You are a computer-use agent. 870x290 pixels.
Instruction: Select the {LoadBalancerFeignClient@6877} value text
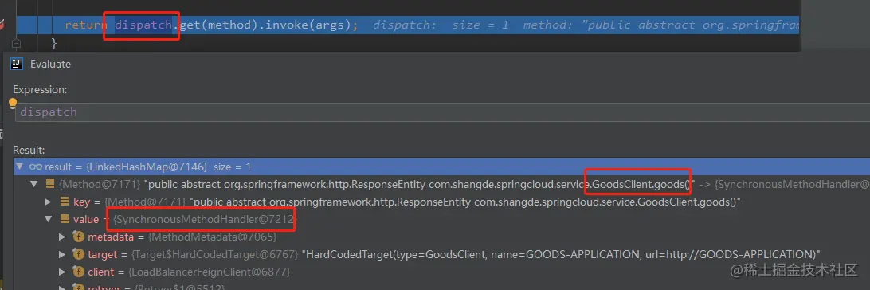click(x=209, y=272)
